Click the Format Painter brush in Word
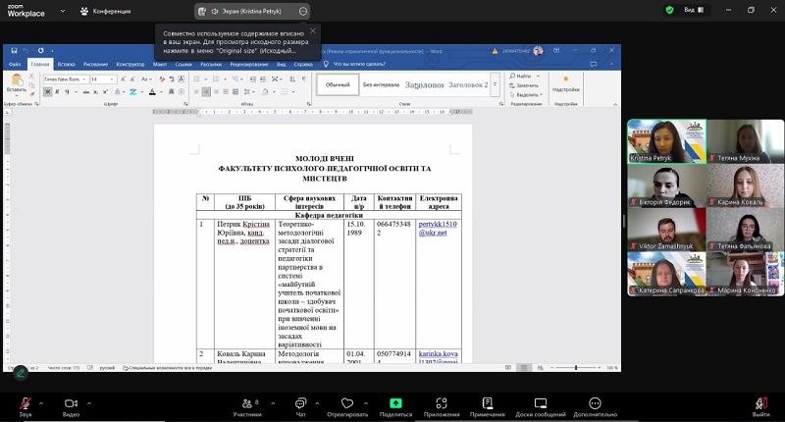The width and height of the screenshot is (785, 422). [x=32, y=94]
